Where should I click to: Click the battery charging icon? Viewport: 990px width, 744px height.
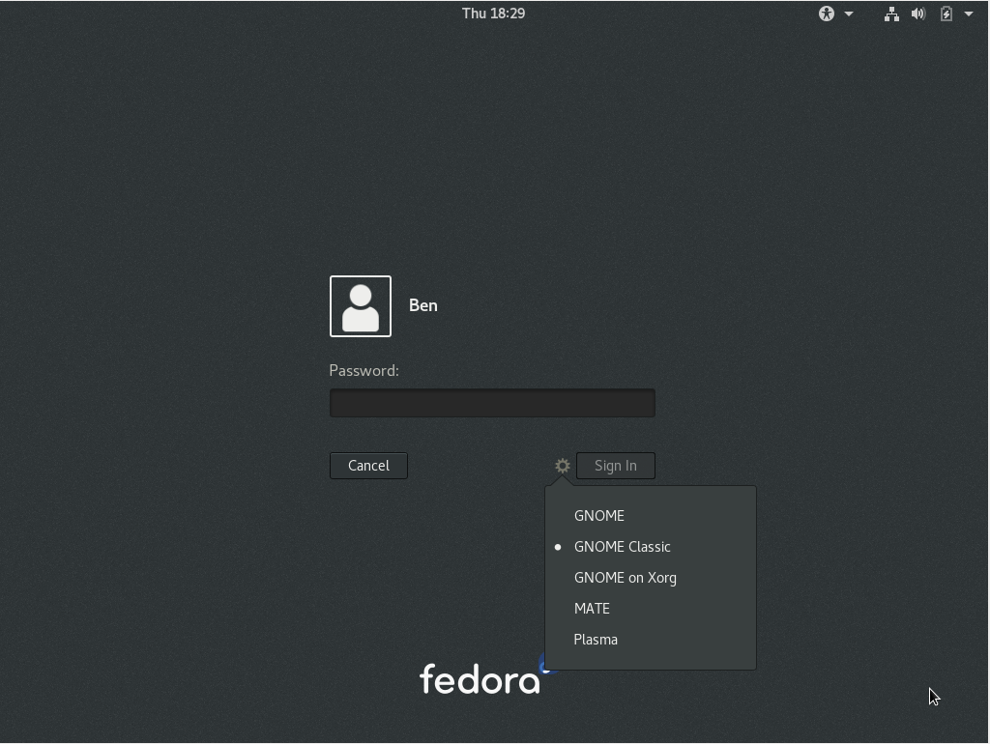946,14
